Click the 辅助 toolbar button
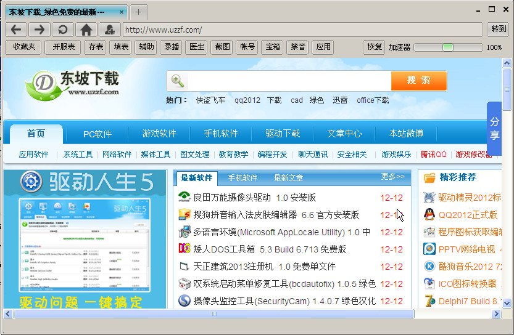514x335 pixels. 146,47
